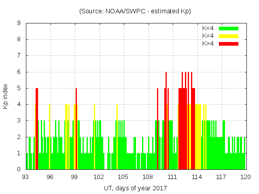Click the NOAA/SWPC source title text
259x194 pixels.
click(x=135, y=11)
